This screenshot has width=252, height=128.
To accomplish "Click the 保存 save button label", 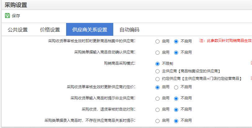I will (x=16, y=16).
